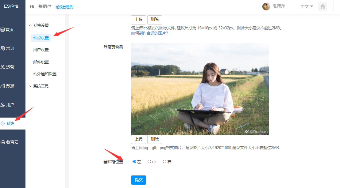Open 数据 data chart icon in sidebar
The width and height of the screenshot is (340, 188).
point(3,86)
